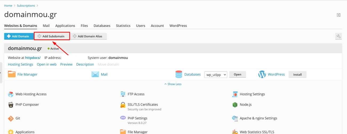Viewport: 347px width, 134px height.
Task: Toggle the right sidebar panel icon
Action: [x=338, y=15]
